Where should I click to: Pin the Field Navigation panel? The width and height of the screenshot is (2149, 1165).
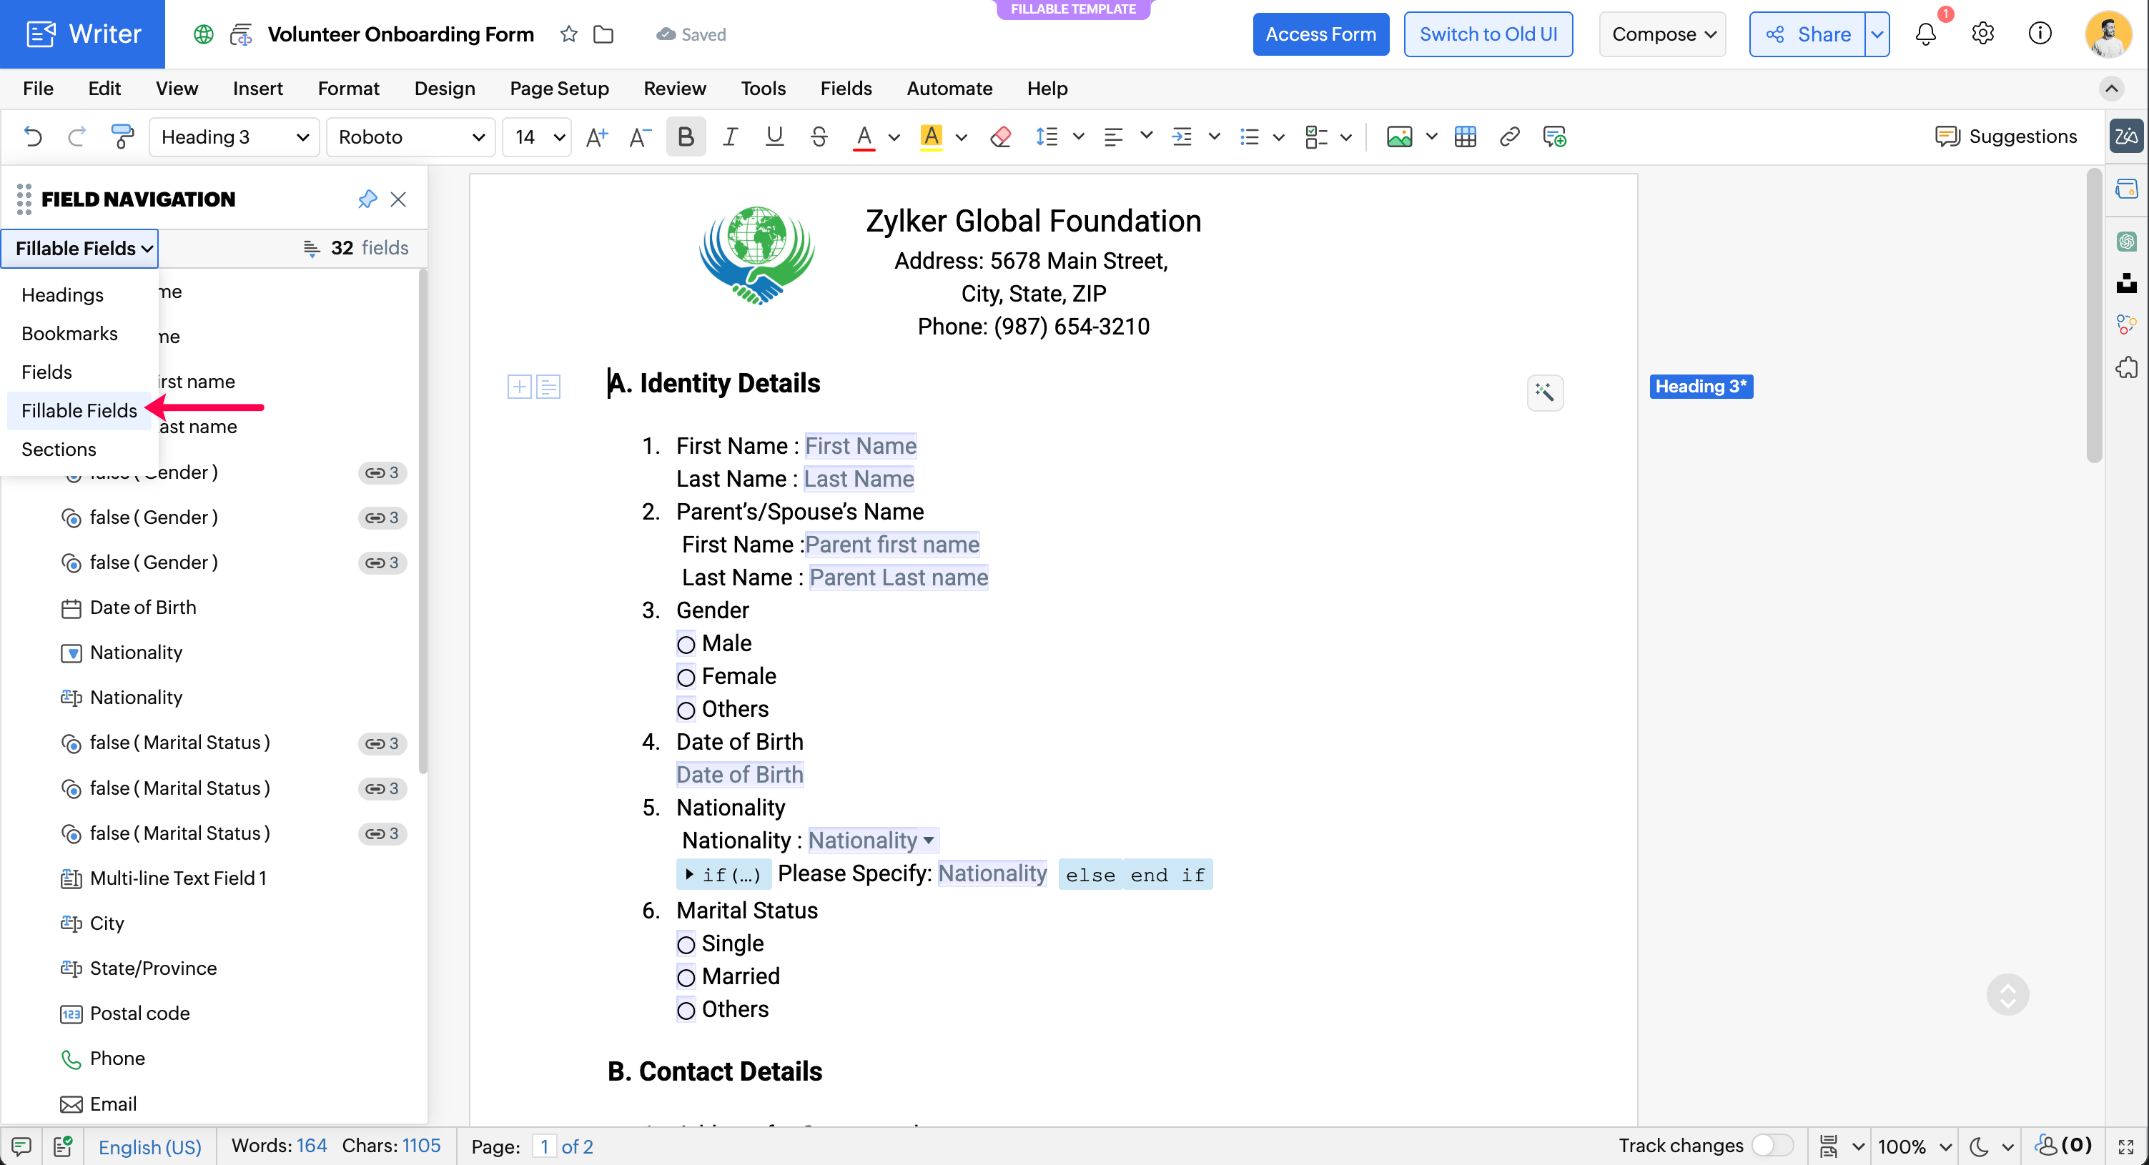click(367, 199)
